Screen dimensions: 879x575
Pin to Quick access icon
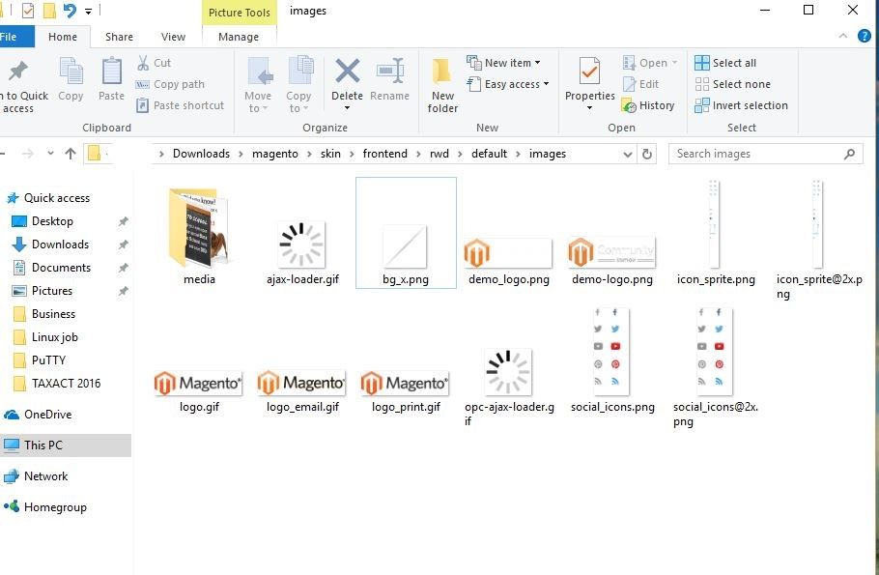pyautogui.click(x=18, y=71)
